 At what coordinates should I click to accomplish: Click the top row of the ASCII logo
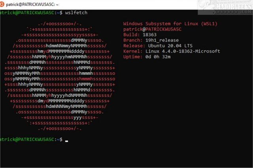[60, 24]
